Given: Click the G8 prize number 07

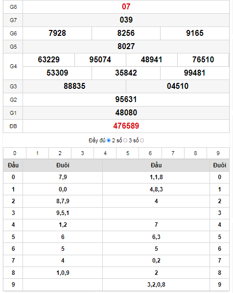Looking at the screenshot, I should pyautogui.click(x=126, y=7).
